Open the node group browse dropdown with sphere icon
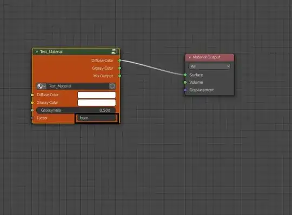The width and height of the screenshot is (292, 215). click(41, 86)
